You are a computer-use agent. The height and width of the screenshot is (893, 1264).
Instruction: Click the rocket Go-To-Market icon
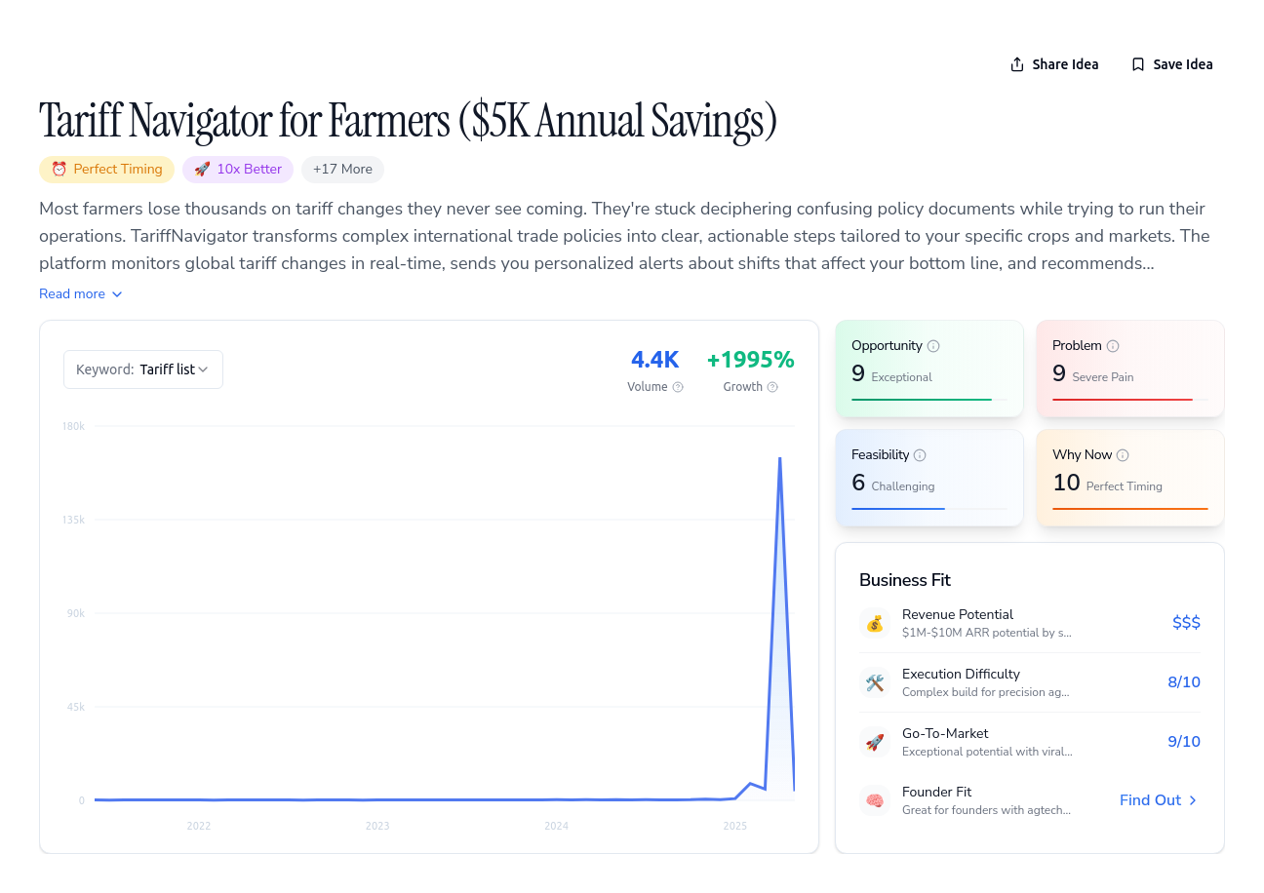coord(875,742)
